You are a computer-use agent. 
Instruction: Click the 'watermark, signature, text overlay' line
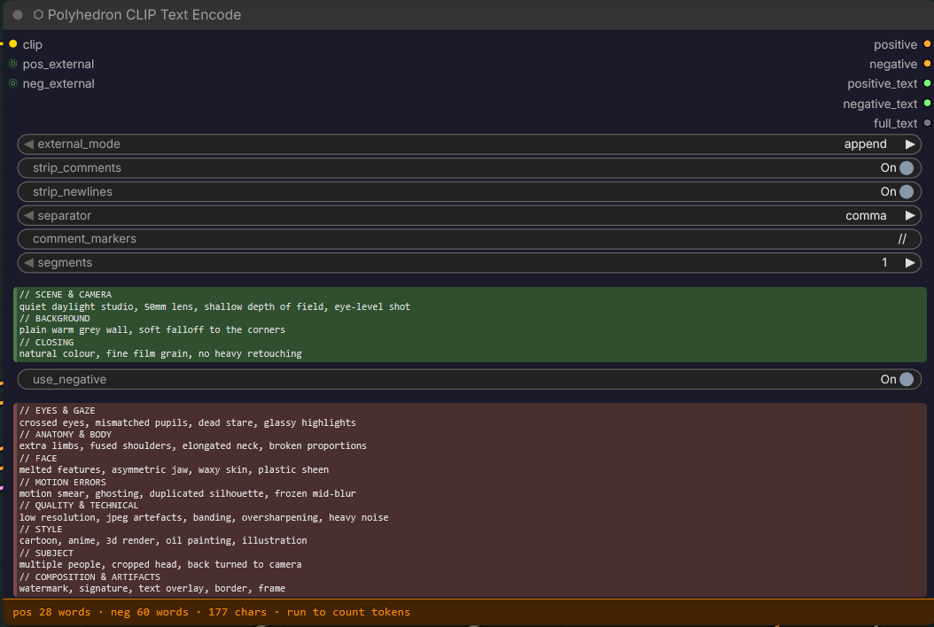click(x=152, y=588)
